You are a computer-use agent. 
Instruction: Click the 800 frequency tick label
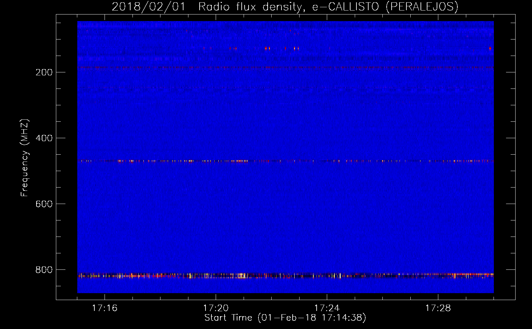[44, 270]
